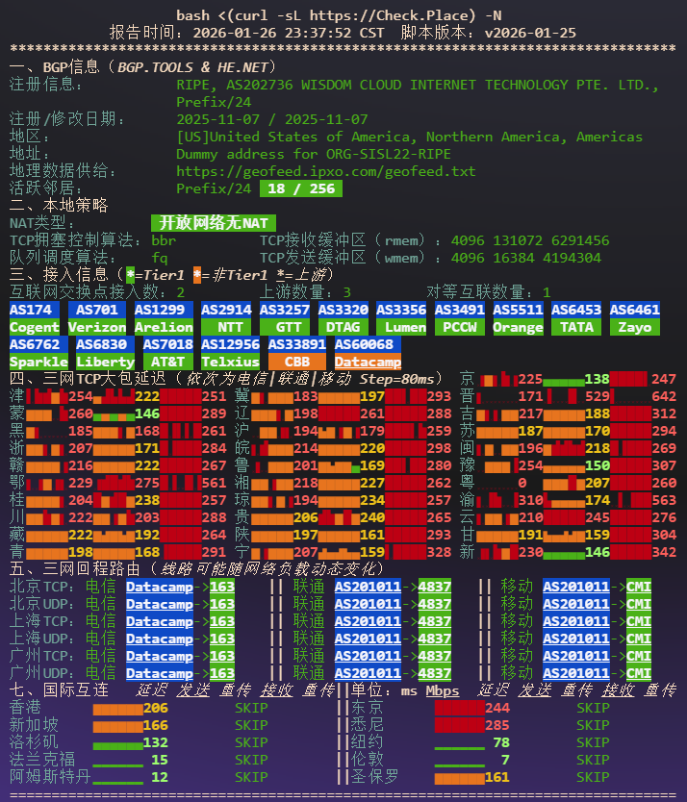Select the AS701 Verizon badge
687x802 pixels.
coord(96,318)
